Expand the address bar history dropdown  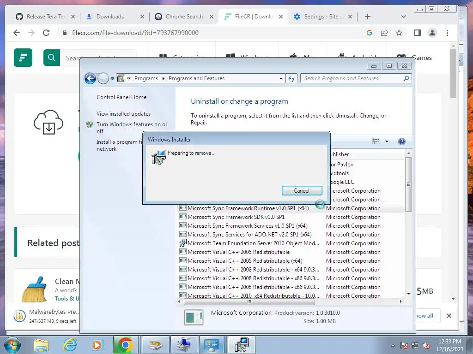tap(281, 78)
